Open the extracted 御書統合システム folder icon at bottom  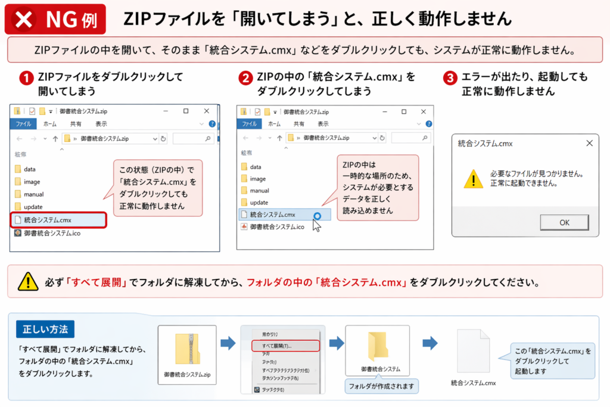click(377, 347)
